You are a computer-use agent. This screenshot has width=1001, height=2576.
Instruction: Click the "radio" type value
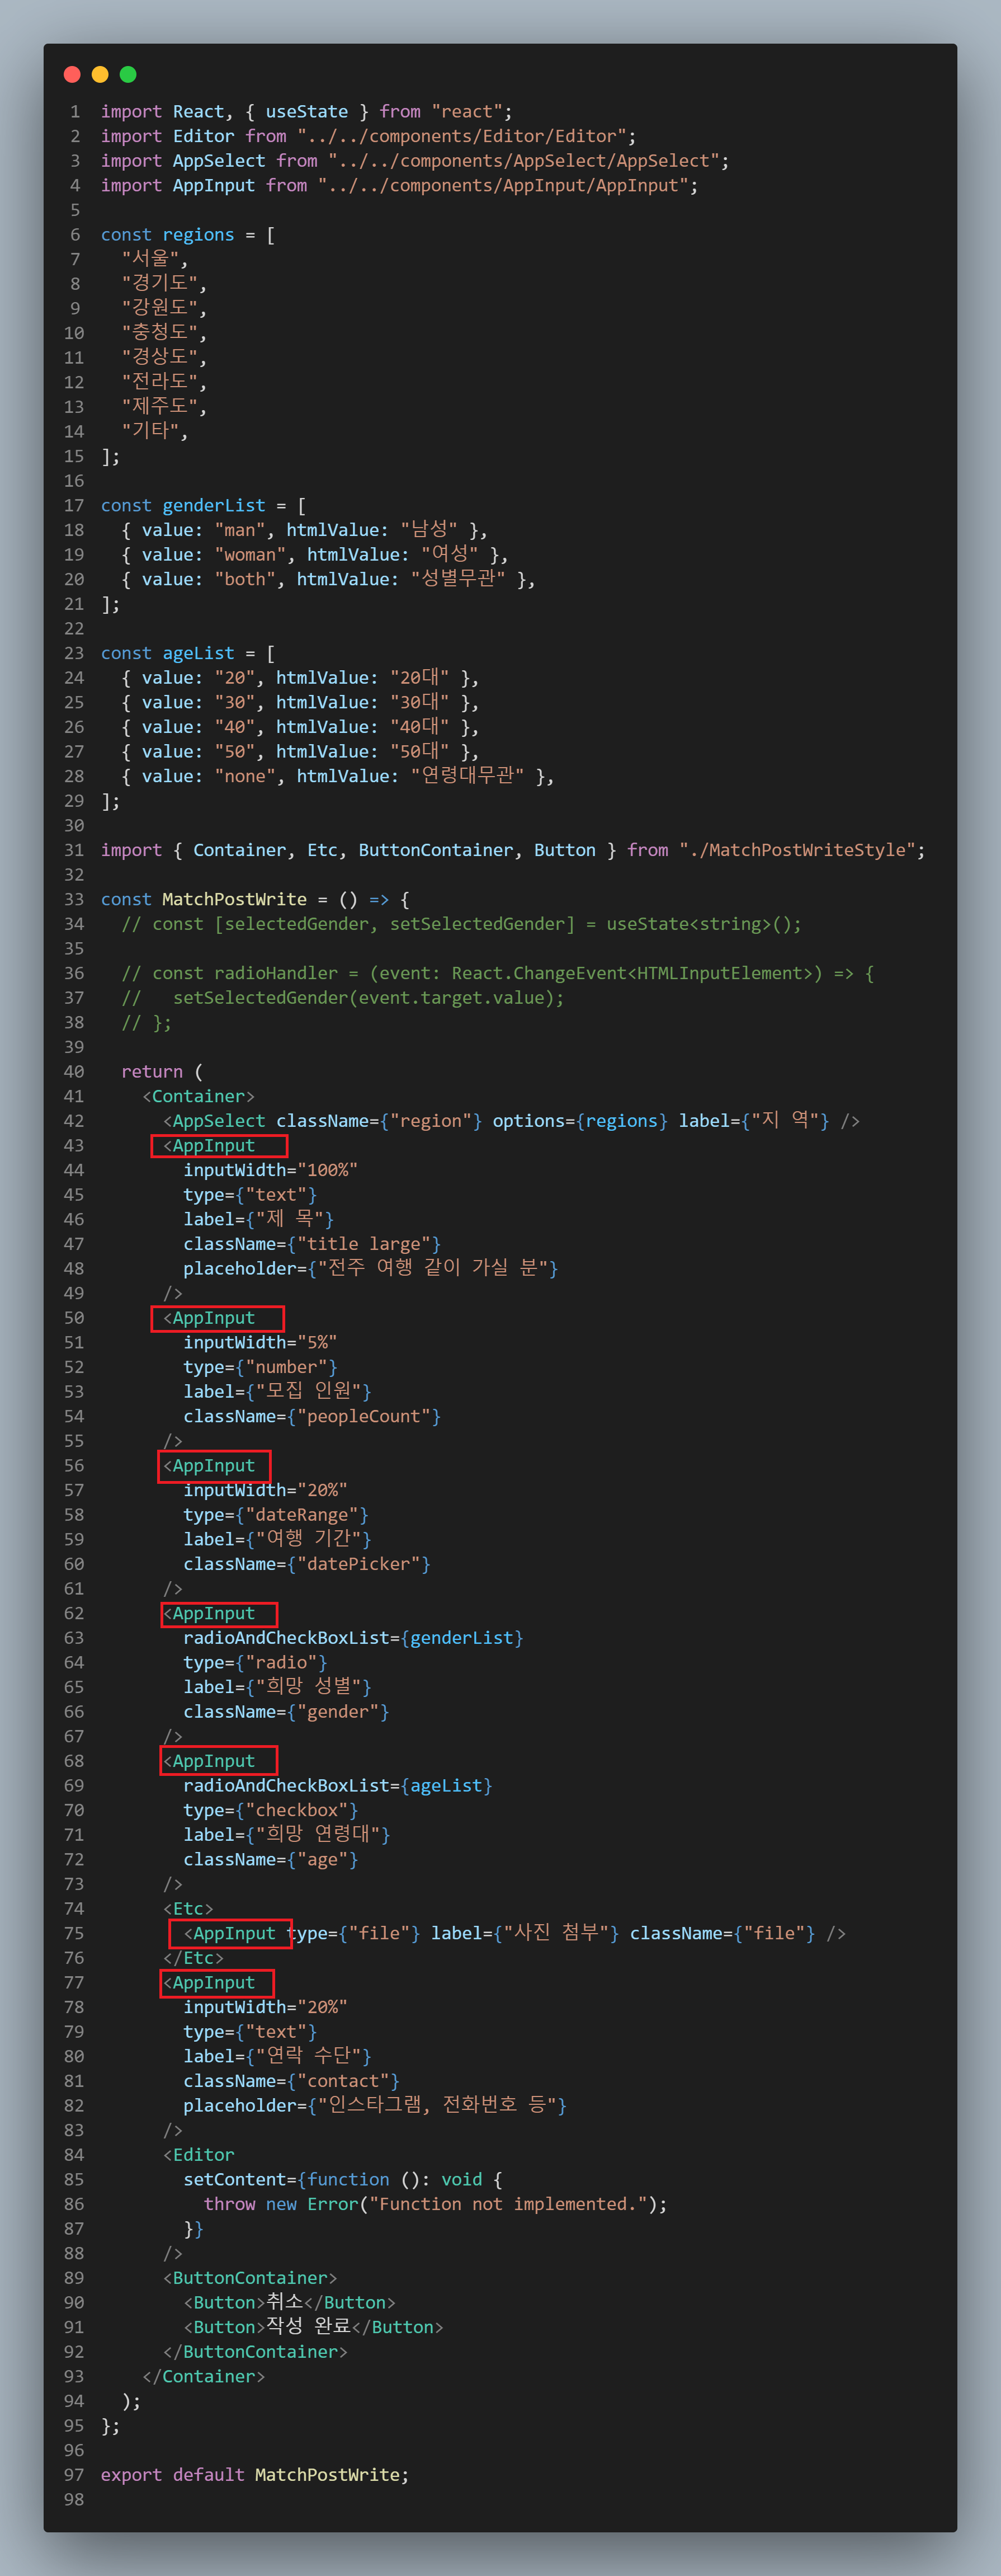(282, 1662)
